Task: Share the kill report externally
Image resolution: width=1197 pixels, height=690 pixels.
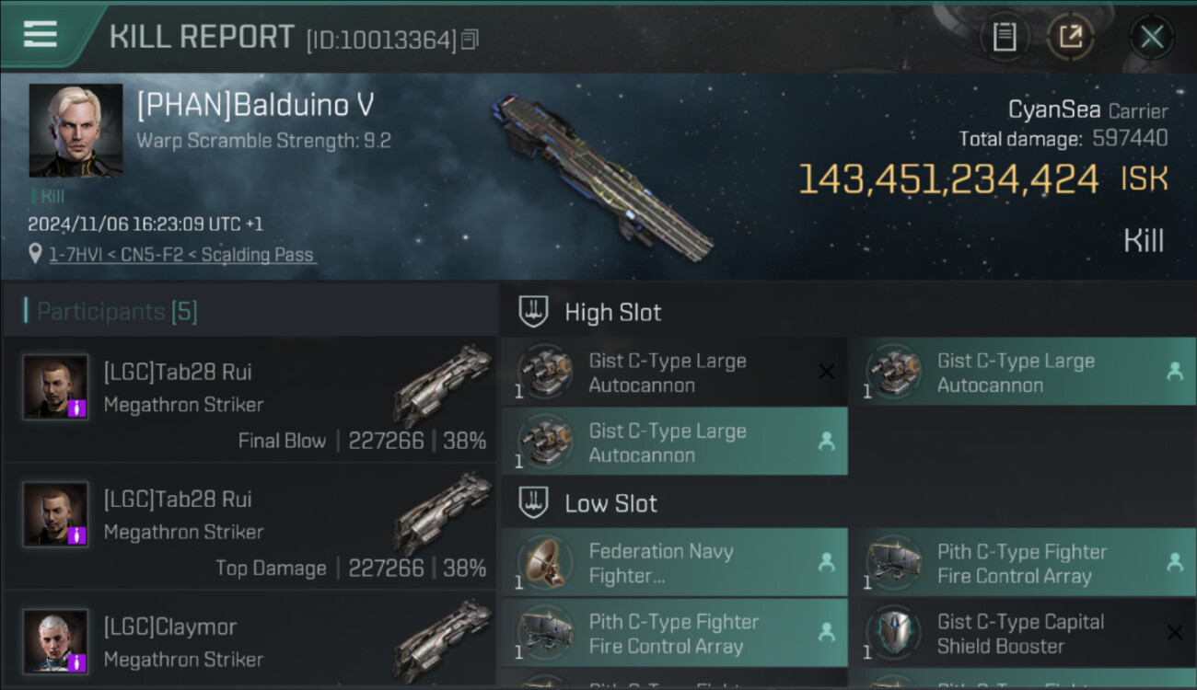Action: click(x=1070, y=37)
